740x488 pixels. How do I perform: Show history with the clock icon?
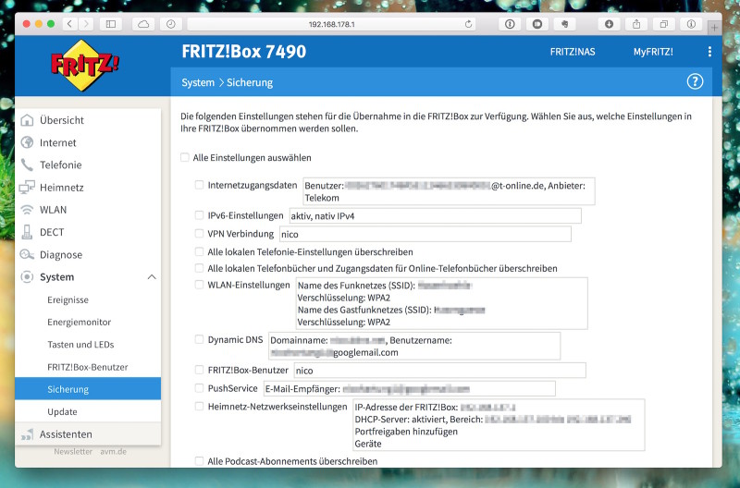(171, 24)
